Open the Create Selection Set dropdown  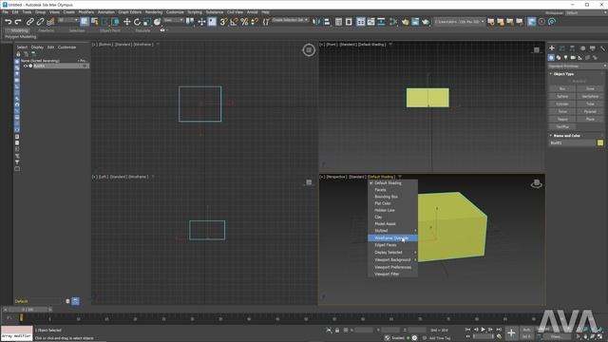[x=290, y=20]
